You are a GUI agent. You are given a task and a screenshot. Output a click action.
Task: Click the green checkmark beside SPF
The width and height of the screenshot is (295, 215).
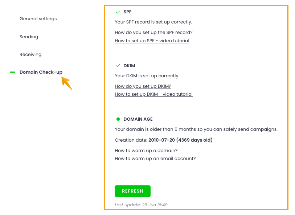(x=118, y=12)
